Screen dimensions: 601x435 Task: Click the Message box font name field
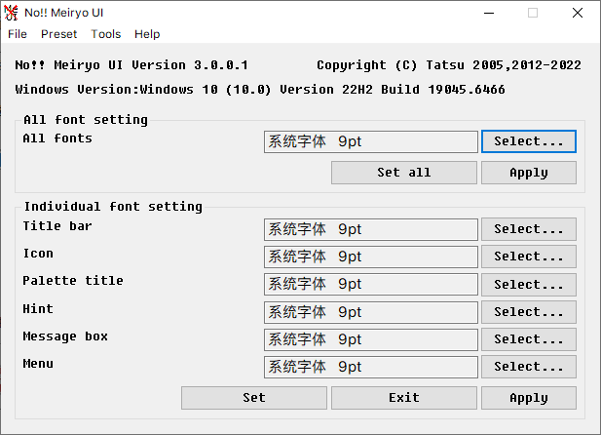pos(371,339)
